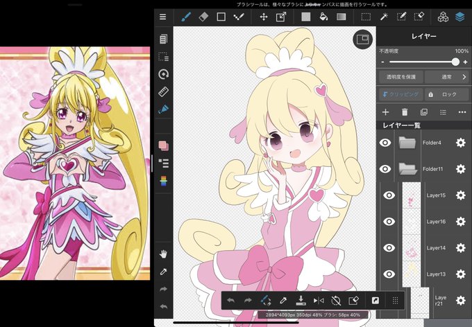Click the chevron next to 通常
Viewport: 472px width, 327px height.
pyautogui.click(x=464, y=77)
